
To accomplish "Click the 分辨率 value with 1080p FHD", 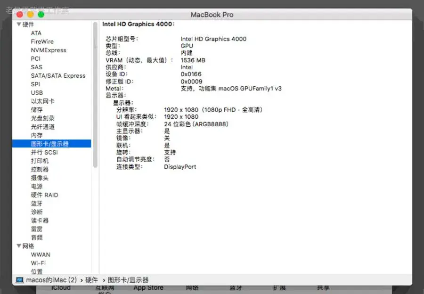I will (x=213, y=109).
